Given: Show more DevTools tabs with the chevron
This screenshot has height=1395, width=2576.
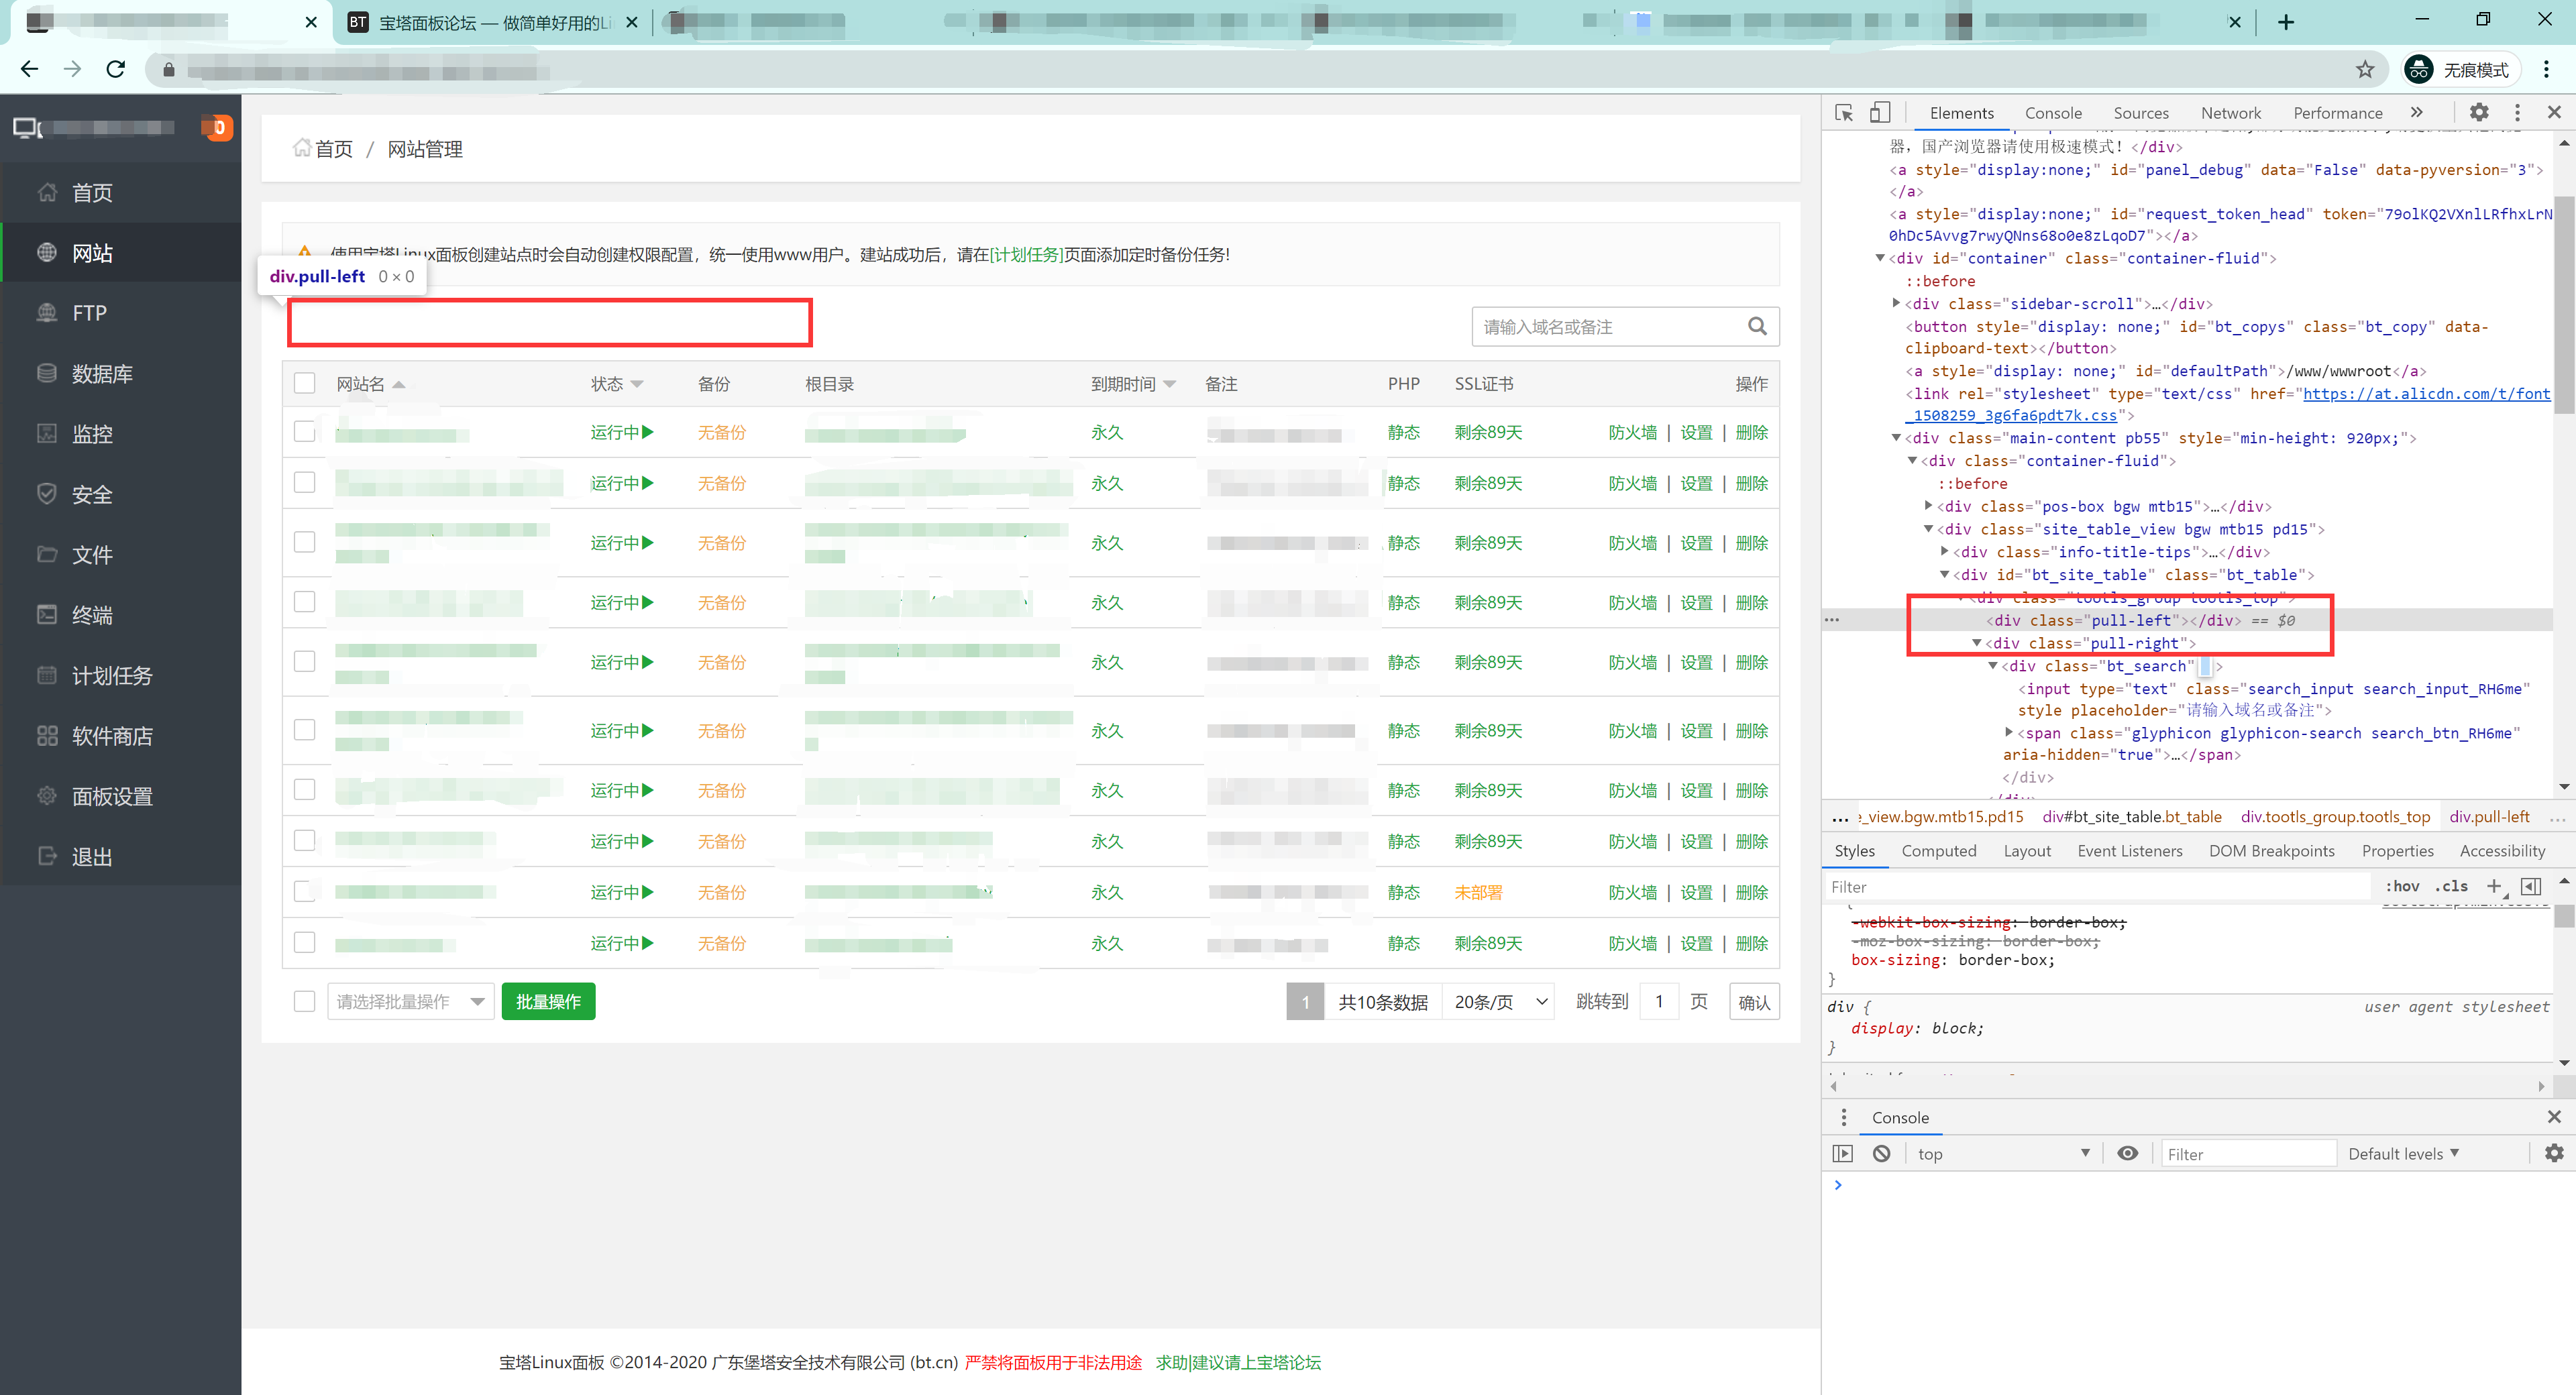Looking at the screenshot, I should pyautogui.click(x=2416, y=112).
